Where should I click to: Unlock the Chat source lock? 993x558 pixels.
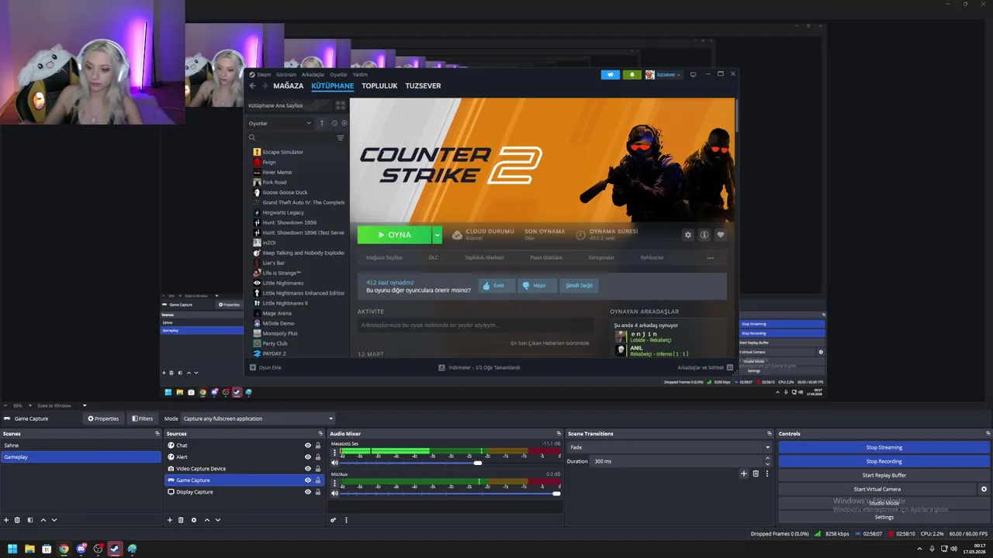coord(318,446)
